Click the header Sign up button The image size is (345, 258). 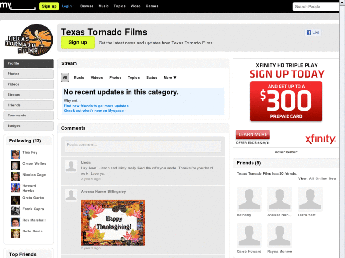[49, 6]
